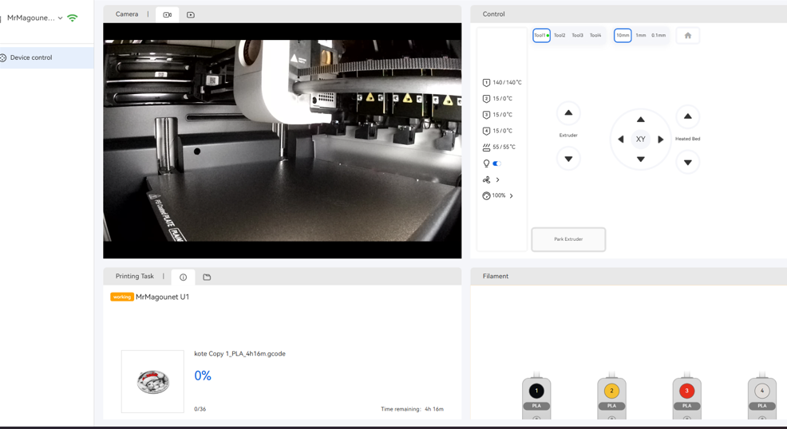Open the MrMagounet device dropdown

(60, 18)
